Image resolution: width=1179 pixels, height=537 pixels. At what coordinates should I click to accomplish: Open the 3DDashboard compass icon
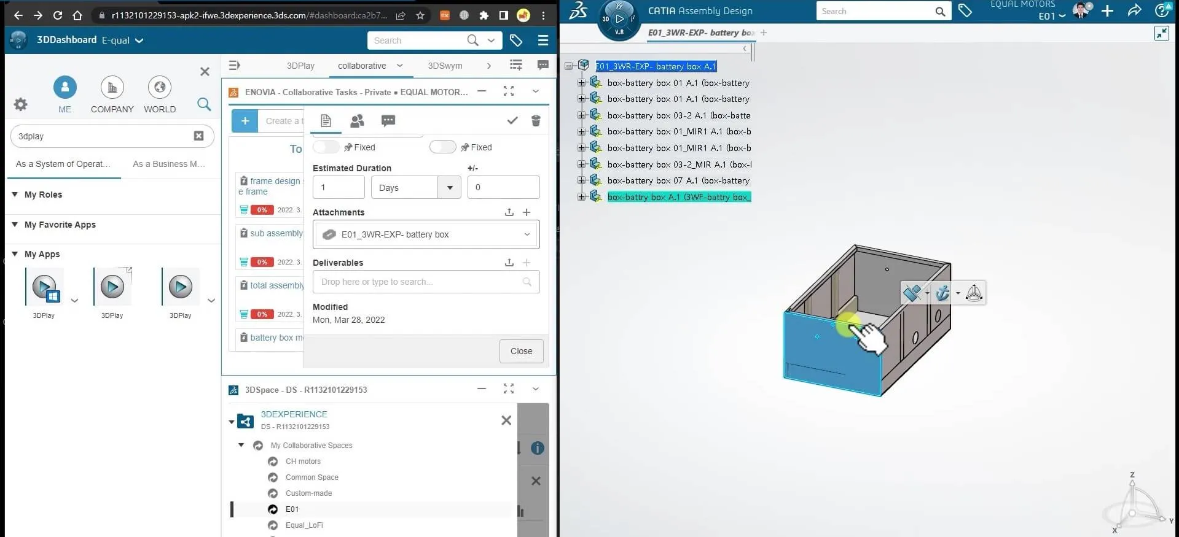[18, 40]
